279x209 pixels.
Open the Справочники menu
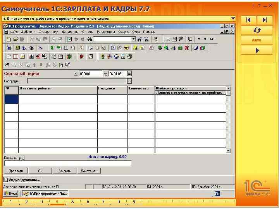[x=48, y=32]
